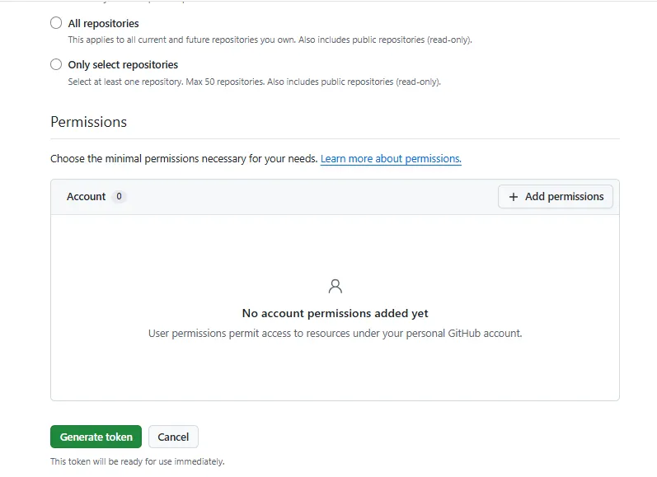657x477 pixels.
Task: Click "User permissions permit access" description text
Action: 336,334
